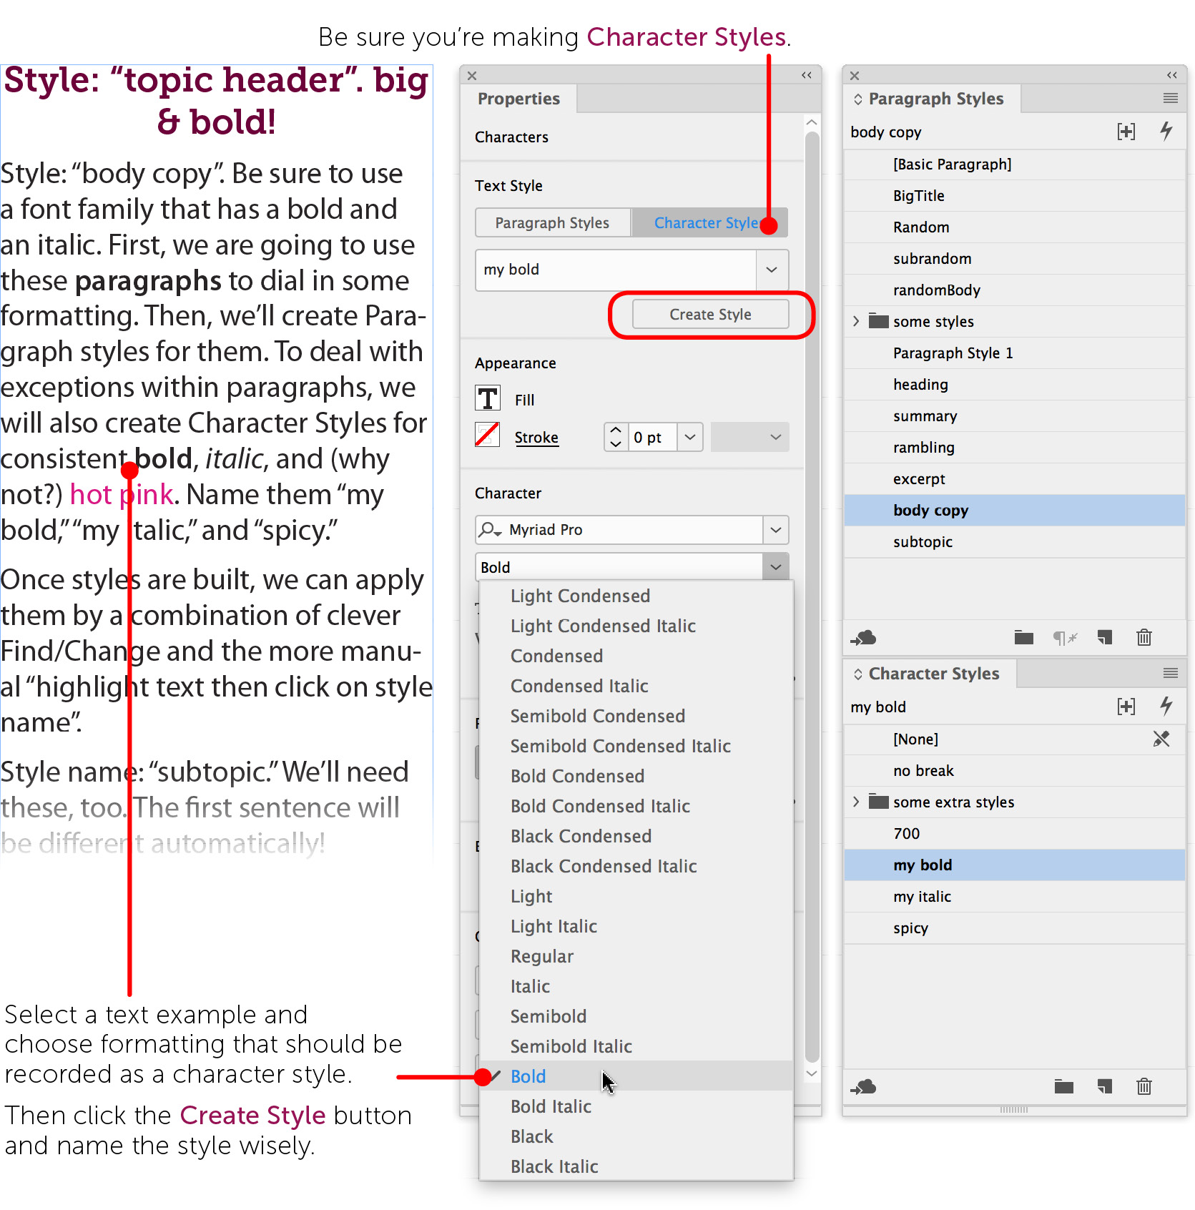This screenshot has height=1210, width=1195.
Task: Expand the some extra styles folder
Action: click(x=856, y=802)
